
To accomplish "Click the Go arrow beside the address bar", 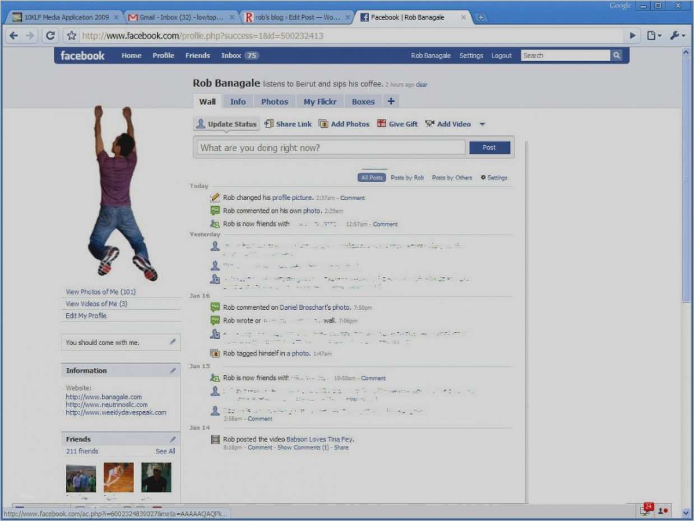I will (x=632, y=35).
